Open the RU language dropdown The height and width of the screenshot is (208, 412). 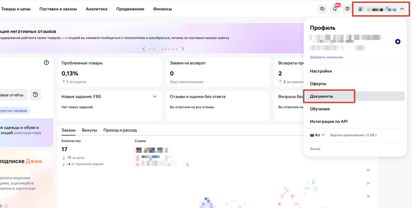pyautogui.click(x=317, y=135)
